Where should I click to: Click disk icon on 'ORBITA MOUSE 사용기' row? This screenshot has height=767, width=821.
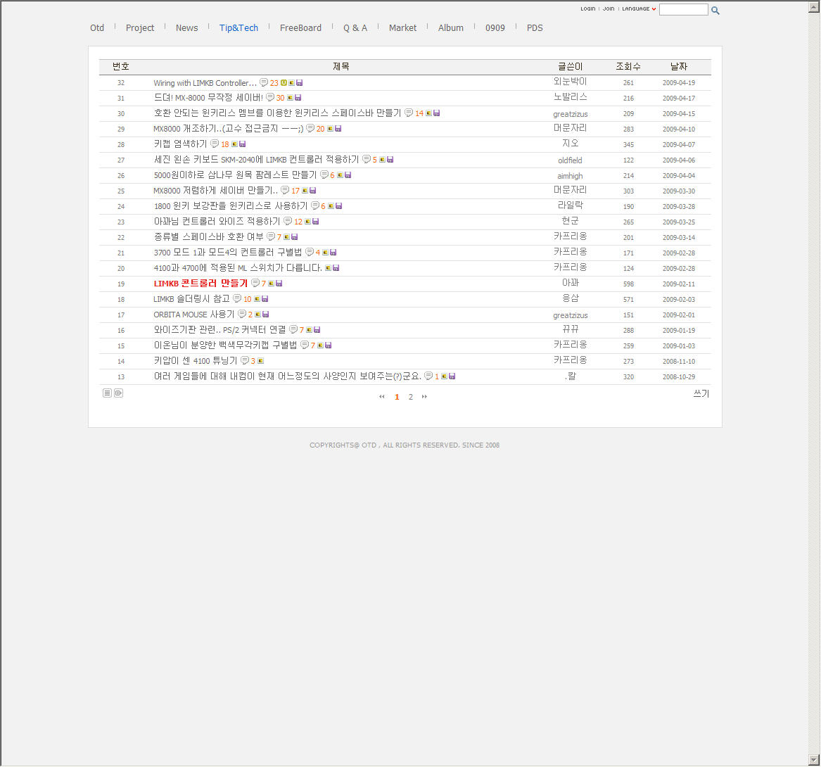(x=265, y=314)
